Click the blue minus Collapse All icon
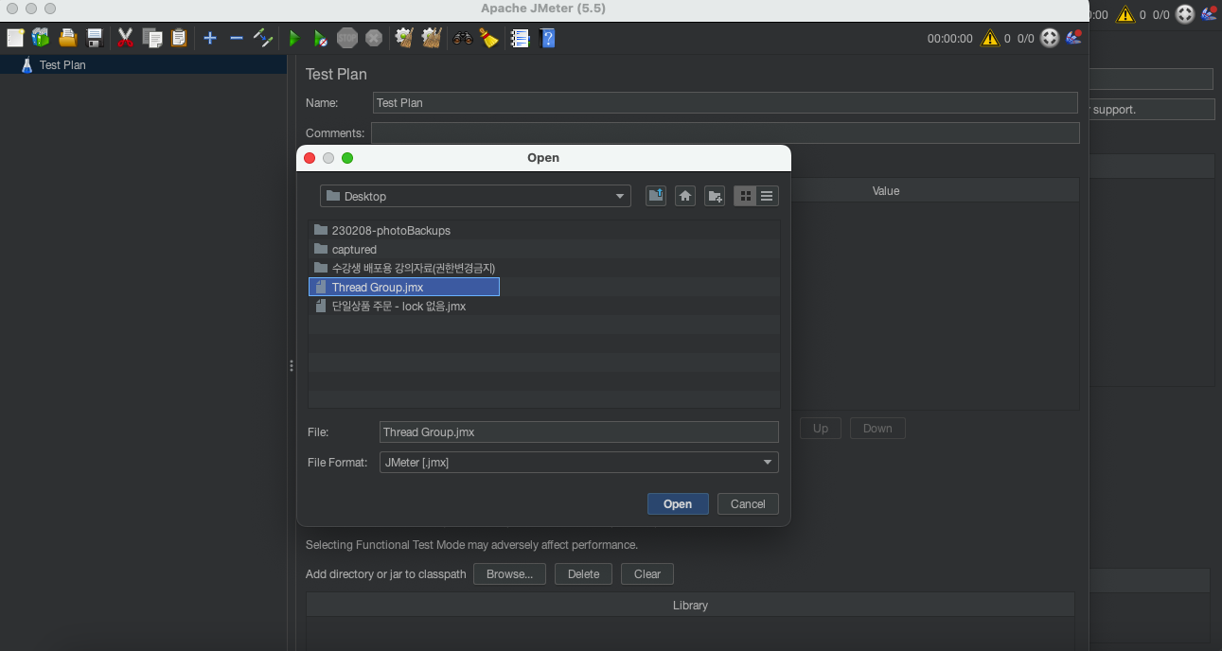The width and height of the screenshot is (1222, 651). point(237,38)
